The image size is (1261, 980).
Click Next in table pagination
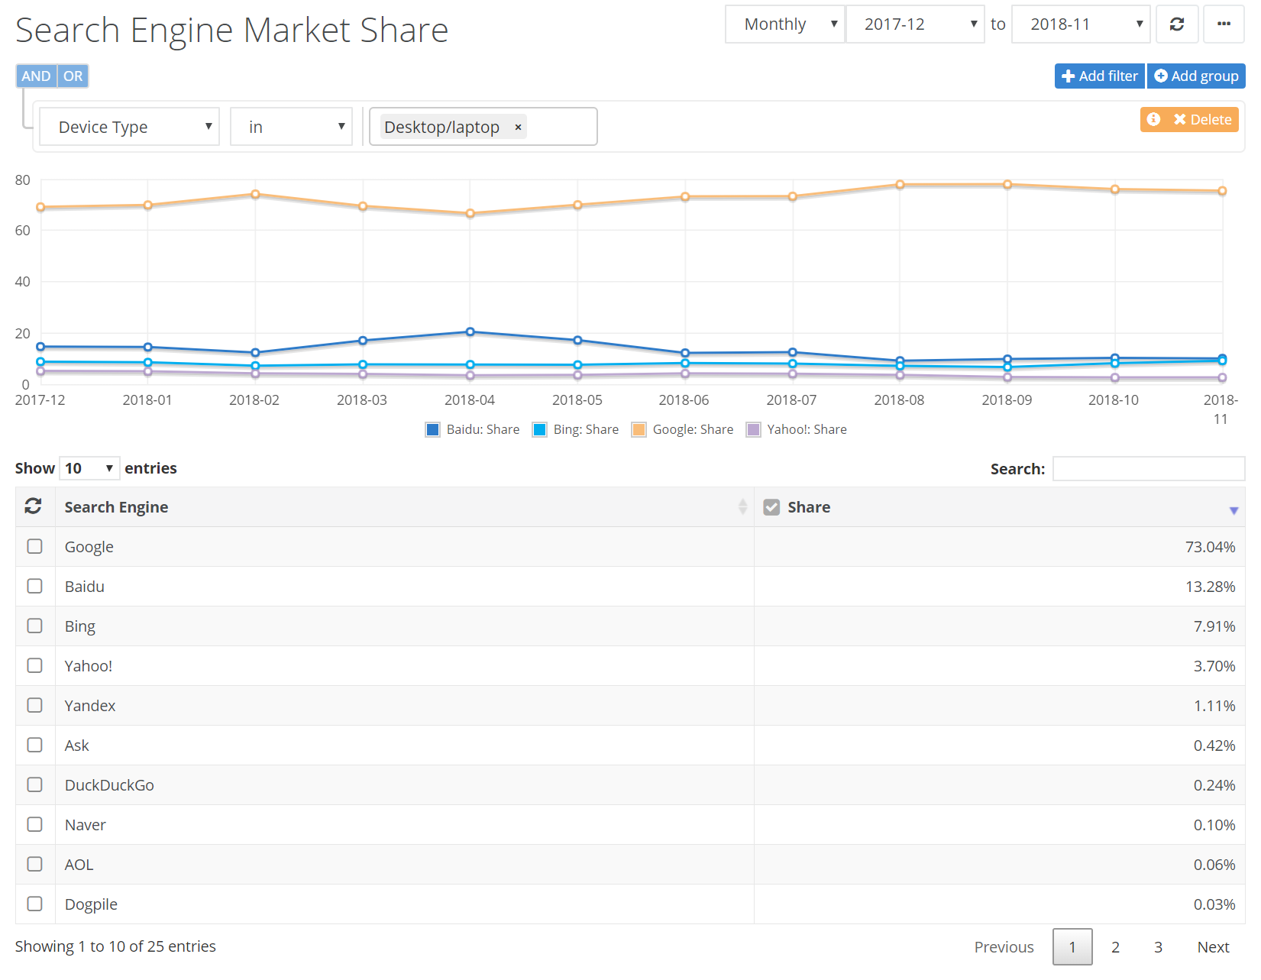[1212, 947]
